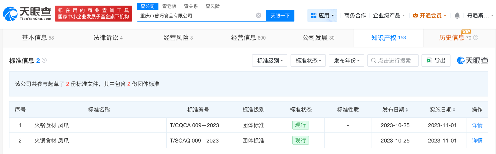Switch to 公司发展 tab
This screenshot has height=154, width=496.
318,38
